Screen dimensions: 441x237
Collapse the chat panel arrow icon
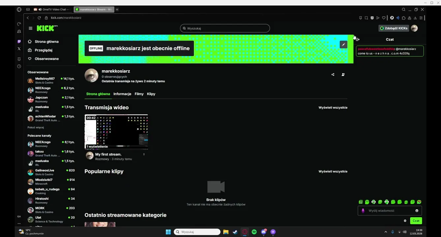pyautogui.click(x=357, y=39)
